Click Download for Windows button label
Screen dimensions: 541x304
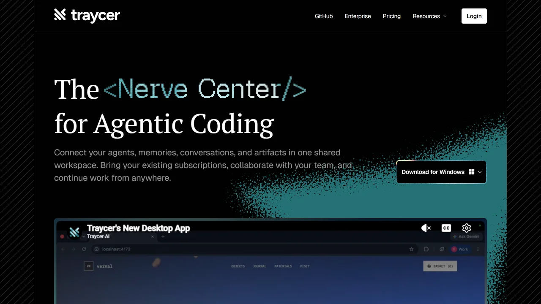pos(433,172)
